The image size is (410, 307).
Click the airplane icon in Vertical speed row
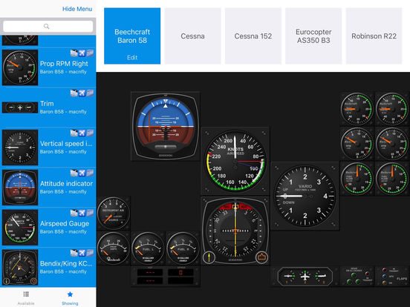pos(82,133)
